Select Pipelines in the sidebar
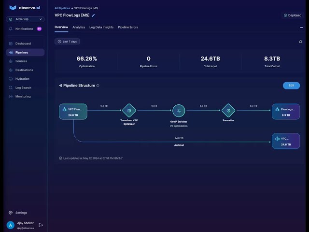 (x=25, y=53)
